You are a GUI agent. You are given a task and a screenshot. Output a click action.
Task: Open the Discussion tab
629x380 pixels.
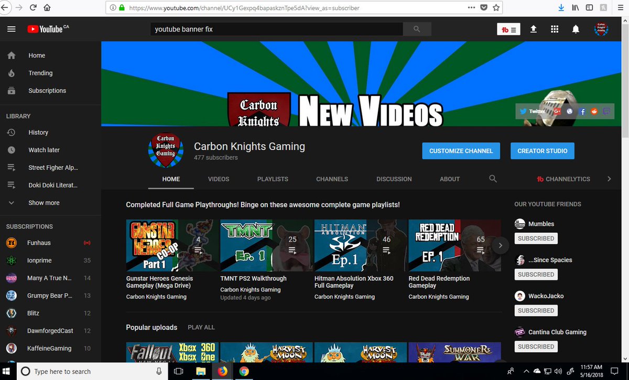coord(394,179)
